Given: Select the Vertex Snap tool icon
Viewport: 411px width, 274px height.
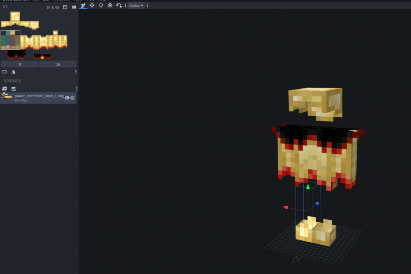Looking at the screenshot, I should point(119,5).
